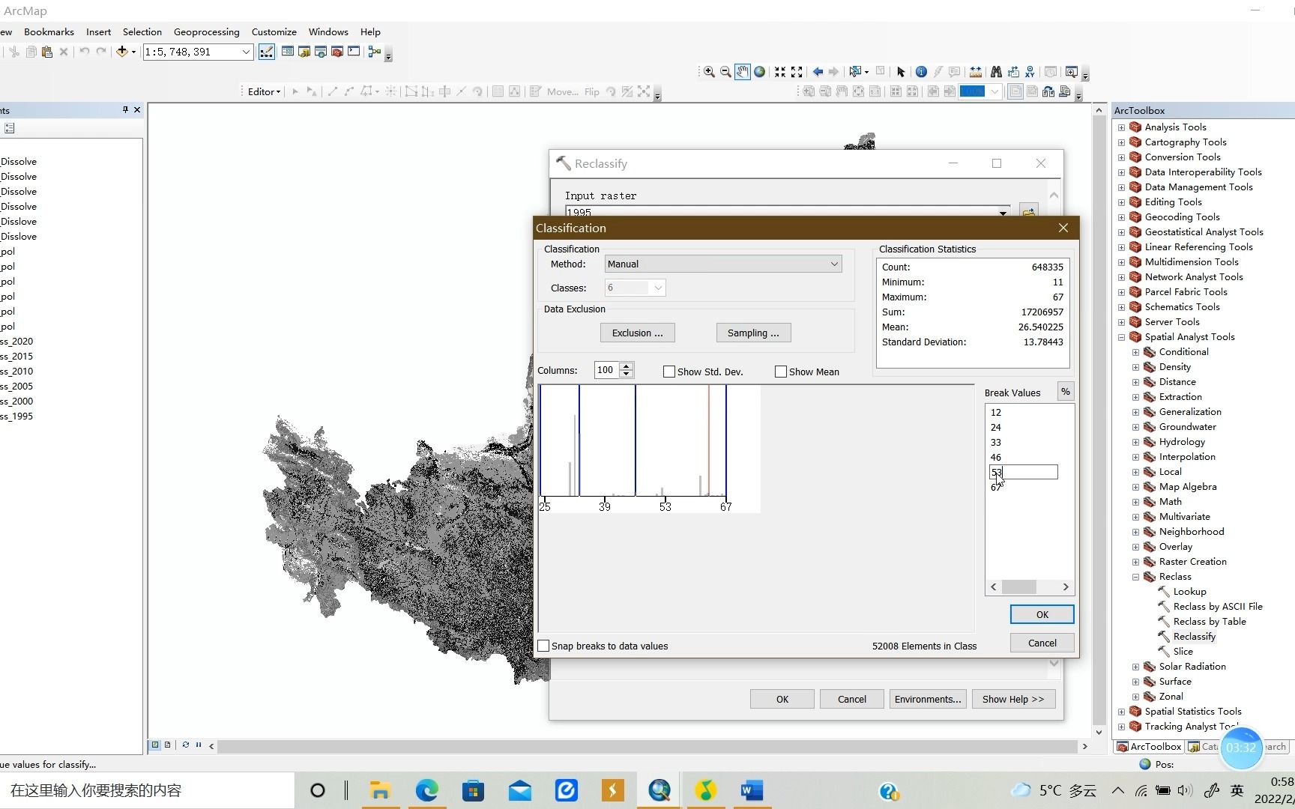1295x809 pixels.
Task: Open the Bookmarks menu
Action: click(49, 31)
